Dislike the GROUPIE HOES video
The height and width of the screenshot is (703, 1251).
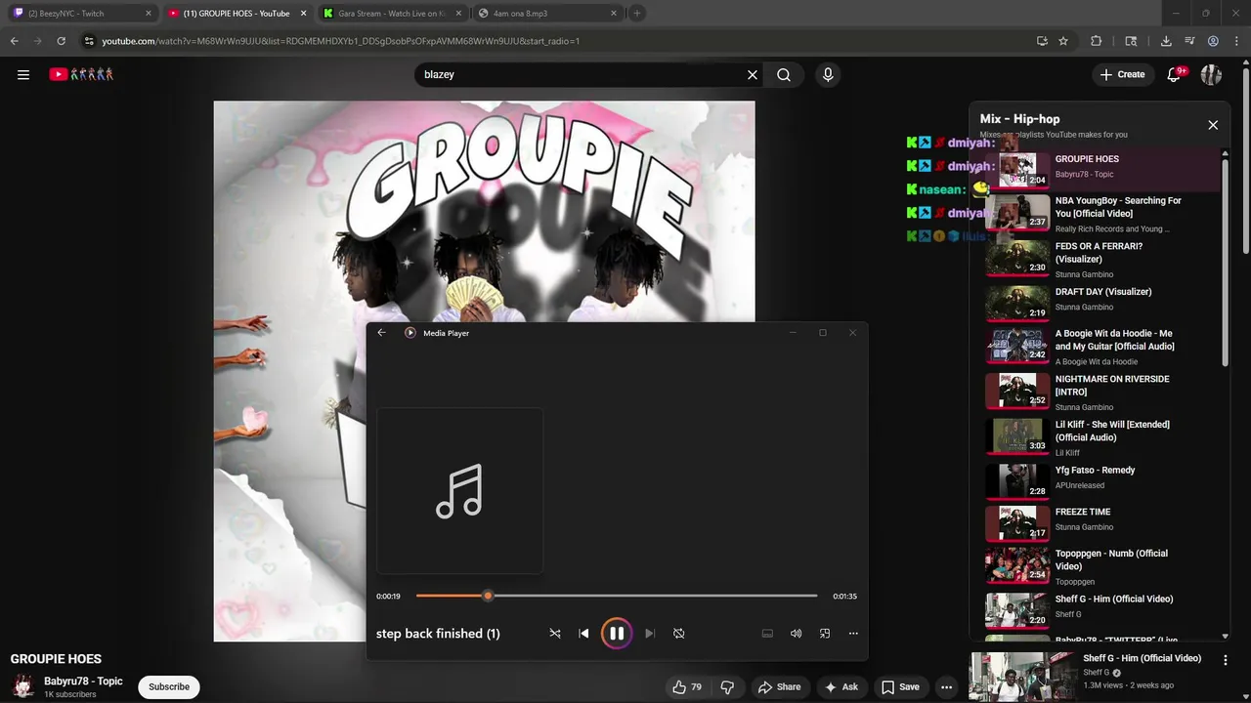pos(727,687)
